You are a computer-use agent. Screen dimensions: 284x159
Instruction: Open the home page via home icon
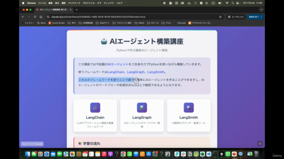click(x=41, y=17)
